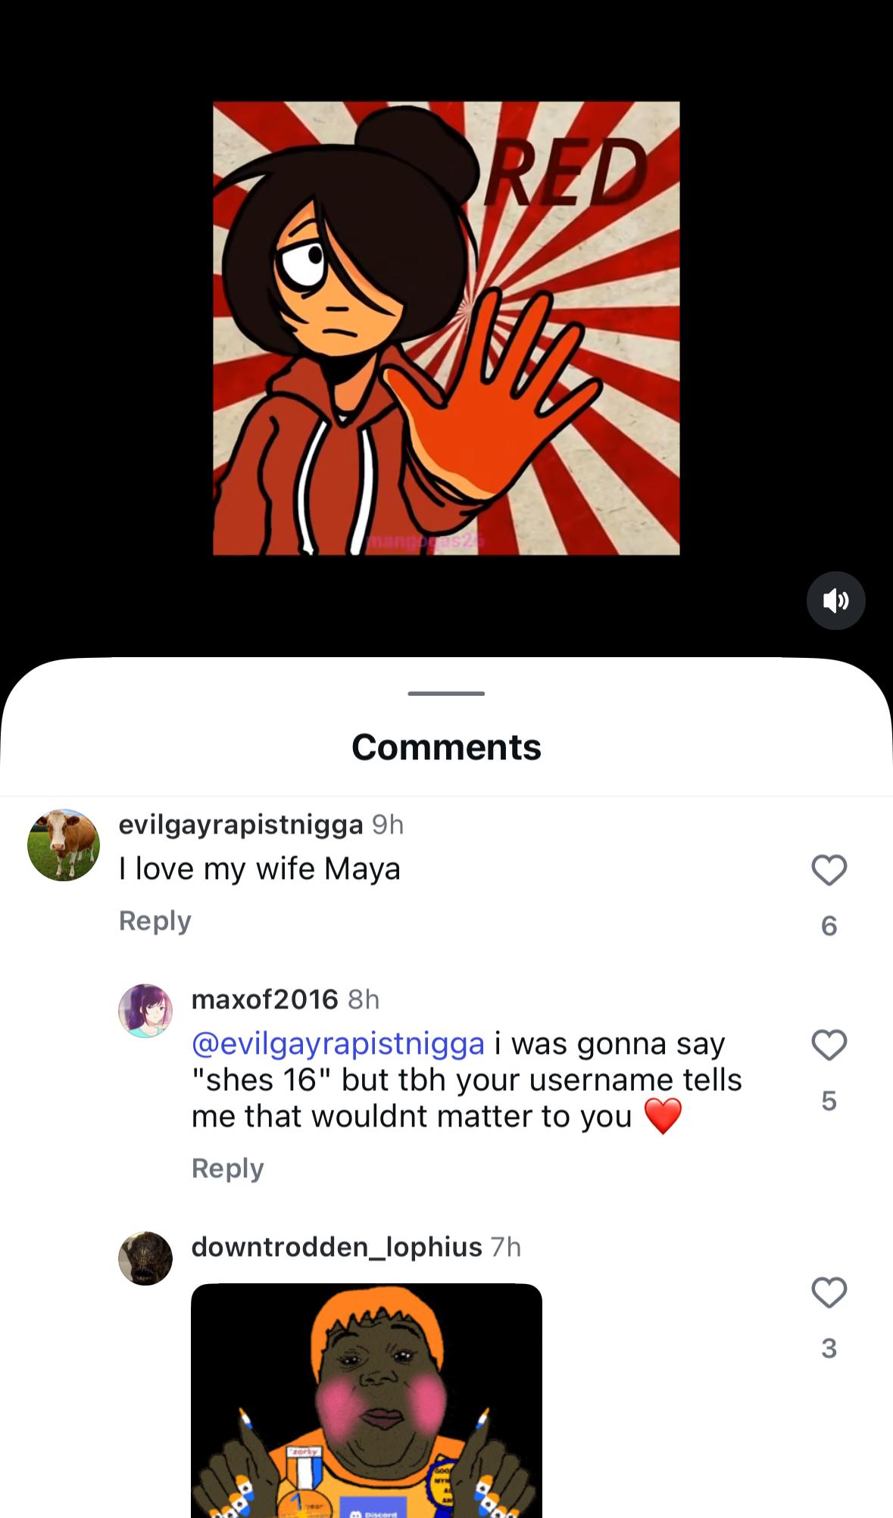893x1518 pixels.
Task: Tap the blue @mention in maxof2016's reply
Action: coord(338,1043)
